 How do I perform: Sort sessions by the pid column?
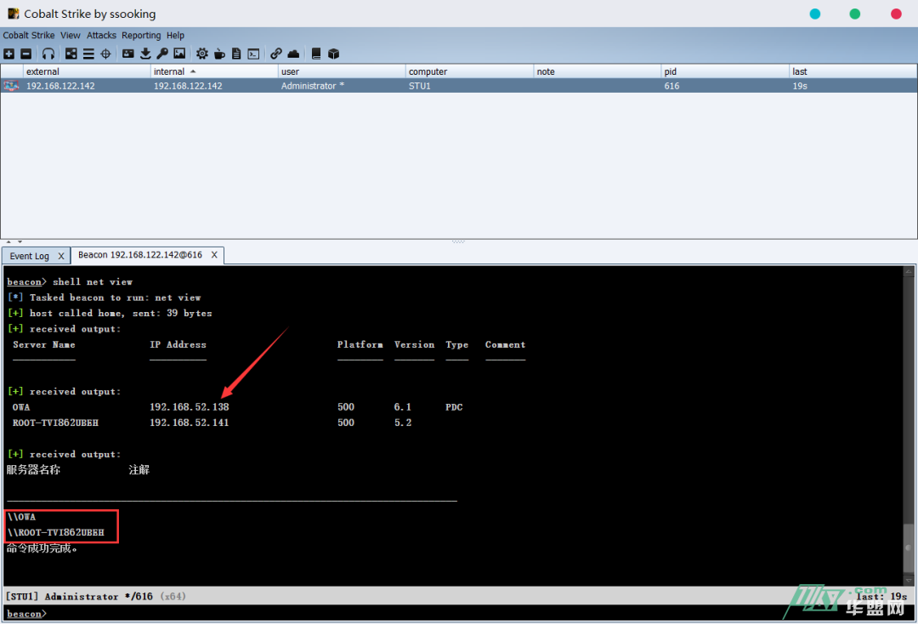pyautogui.click(x=671, y=71)
